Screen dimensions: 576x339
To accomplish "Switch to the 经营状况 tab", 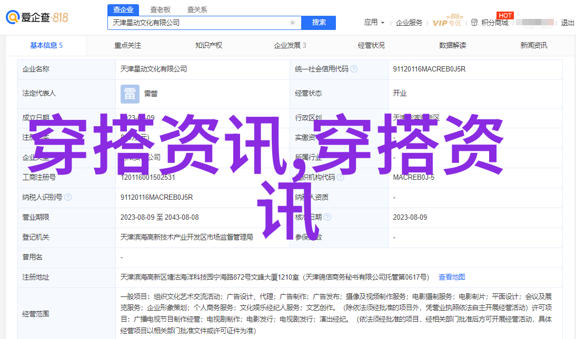I will (x=371, y=45).
